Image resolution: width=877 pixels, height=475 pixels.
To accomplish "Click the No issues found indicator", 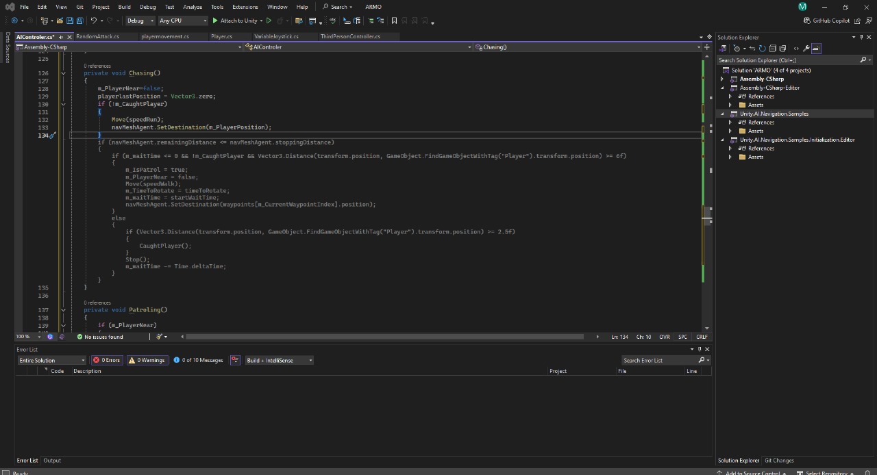I will point(101,337).
